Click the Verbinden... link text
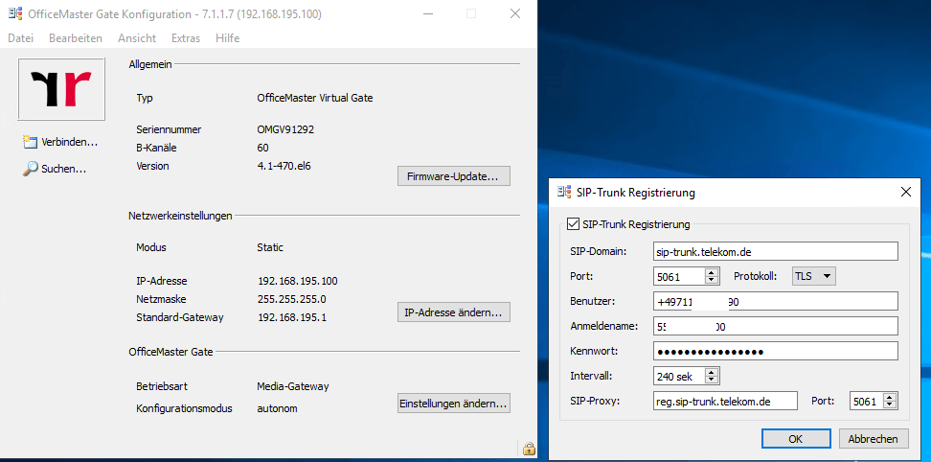This screenshot has width=931, height=462. (70, 142)
